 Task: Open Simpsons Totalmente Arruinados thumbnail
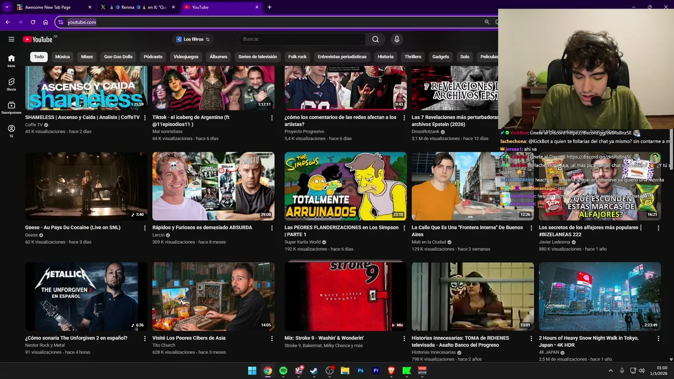pos(345,186)
